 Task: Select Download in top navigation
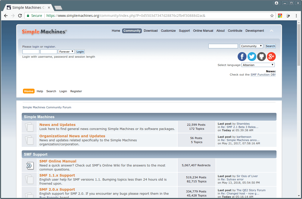pos(151,31)
